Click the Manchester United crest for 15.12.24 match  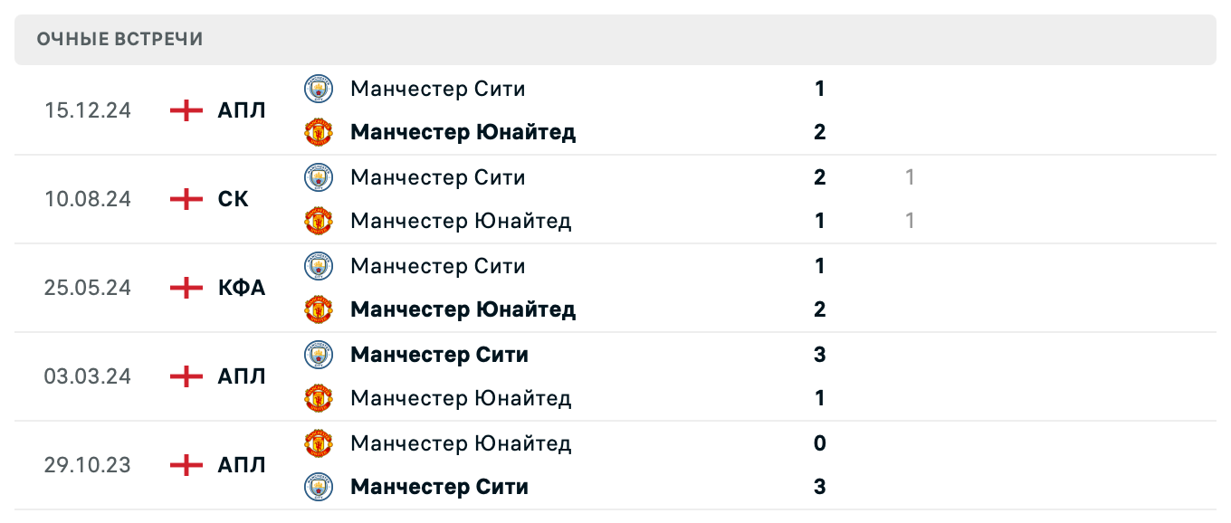coord(319,131)
